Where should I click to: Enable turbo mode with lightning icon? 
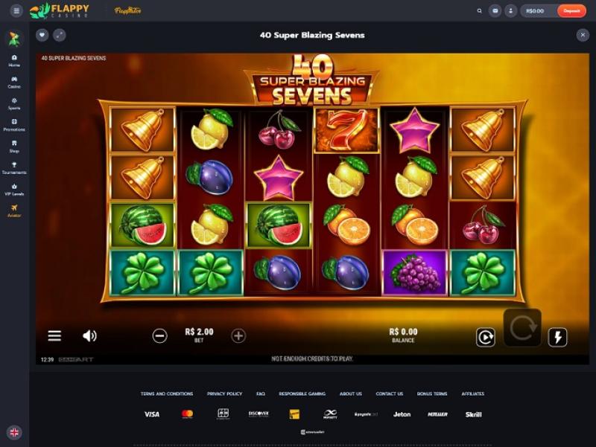click(557, 337)
